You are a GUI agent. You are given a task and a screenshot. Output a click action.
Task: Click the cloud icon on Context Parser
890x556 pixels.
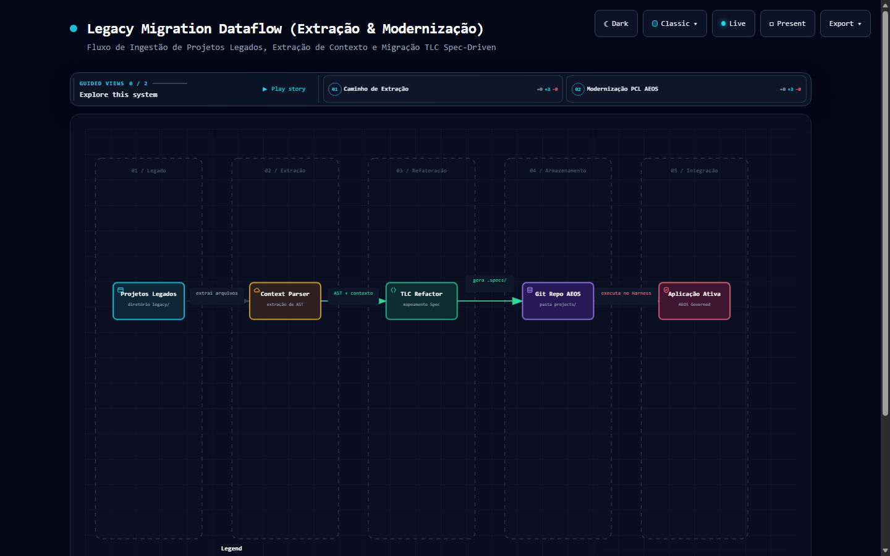257,290
